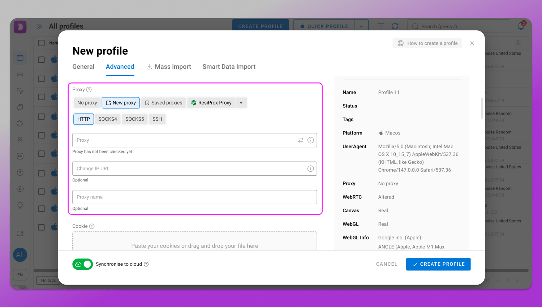Choose the Saved proxies option
Screen dimensions: 542x307
(163, 103)
